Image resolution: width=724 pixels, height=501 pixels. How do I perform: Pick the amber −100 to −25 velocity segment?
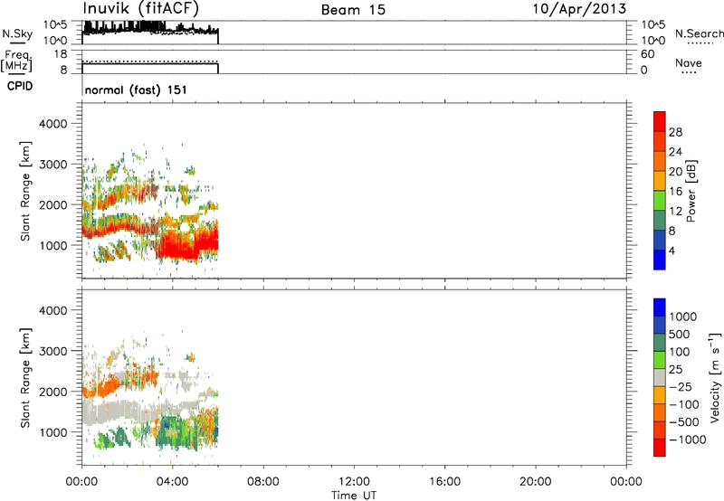click(660, 395)
